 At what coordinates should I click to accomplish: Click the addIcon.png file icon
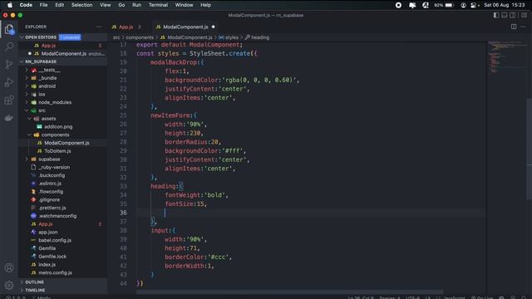tap(39, 127)
